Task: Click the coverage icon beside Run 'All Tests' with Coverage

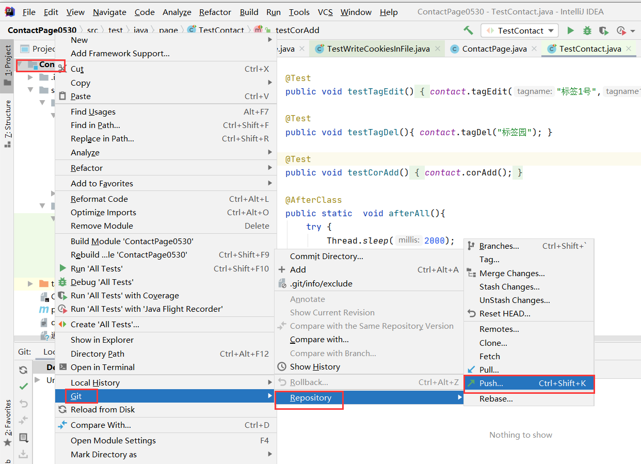Action: point(62,295)
